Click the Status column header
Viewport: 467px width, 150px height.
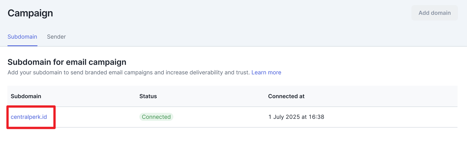click(x=148, y=96)
